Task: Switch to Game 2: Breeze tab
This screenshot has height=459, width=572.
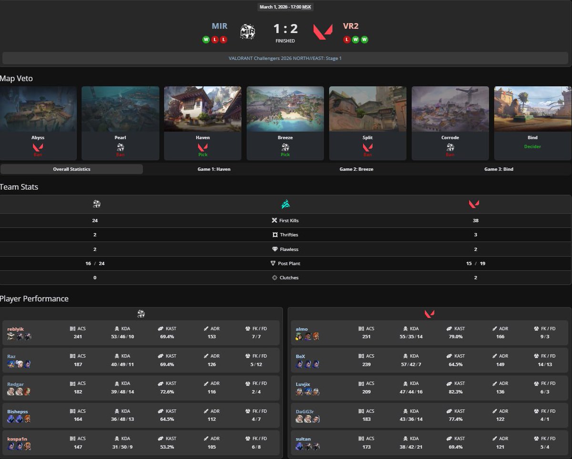Action: [x=357, y=169]
